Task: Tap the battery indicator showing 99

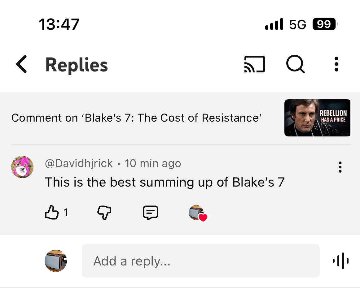Action: [x=325, y=24]
